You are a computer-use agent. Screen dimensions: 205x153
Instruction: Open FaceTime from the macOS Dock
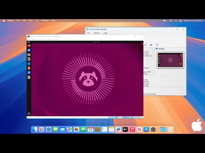[83, 129]
